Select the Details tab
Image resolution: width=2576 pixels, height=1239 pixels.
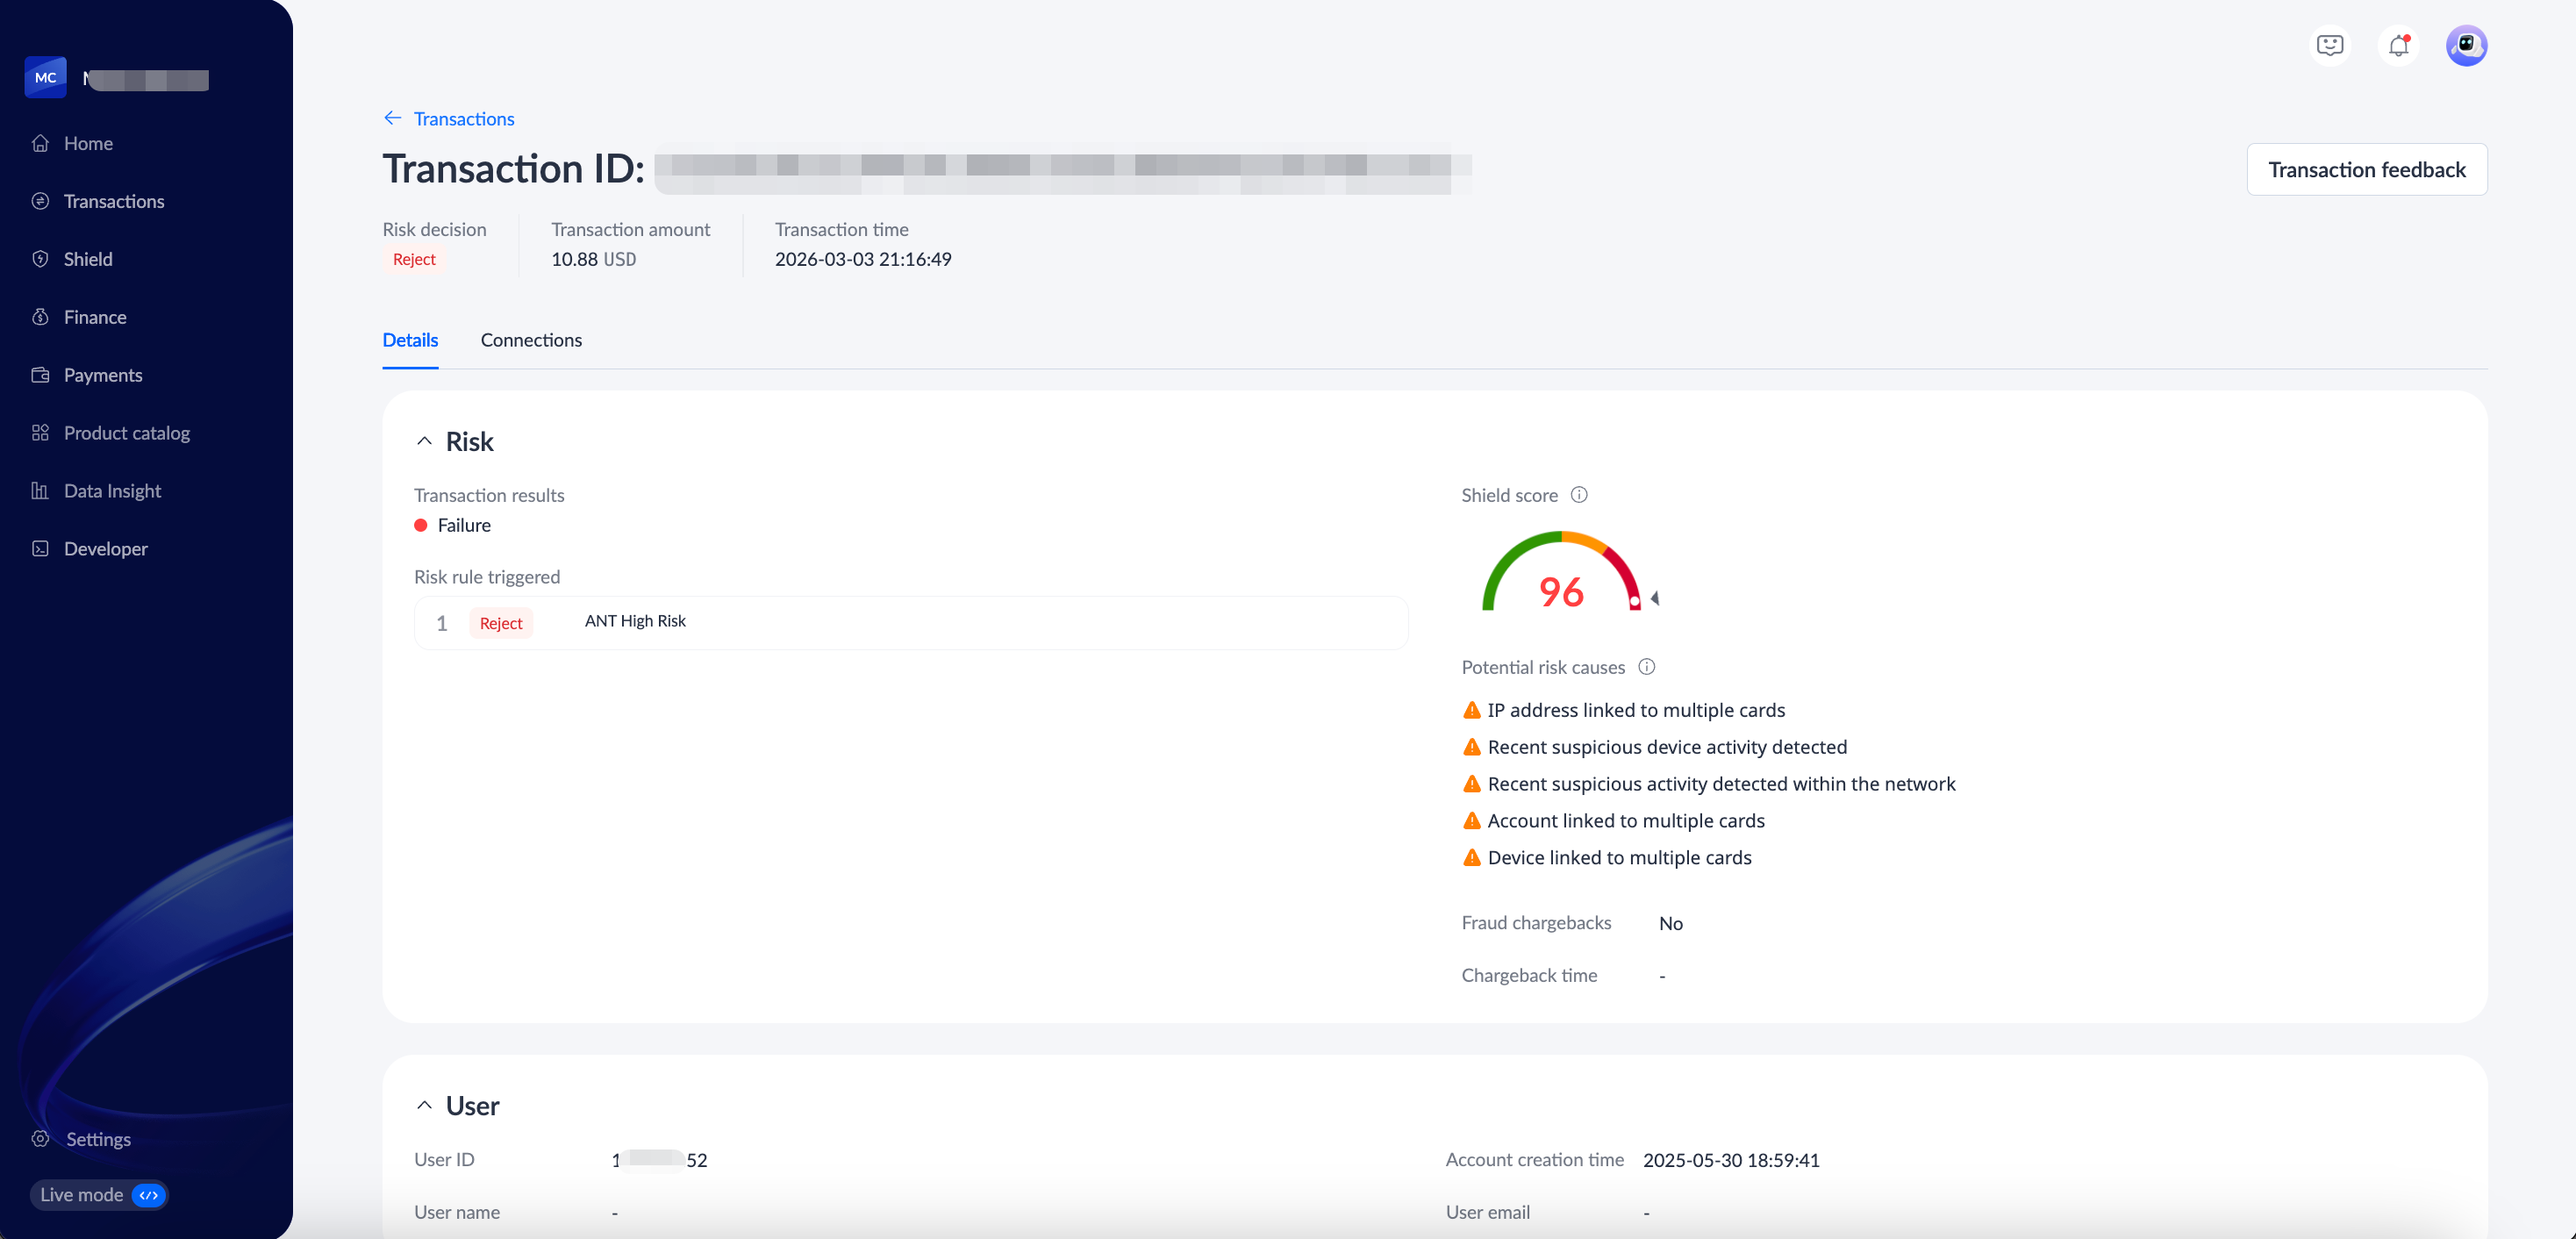(410, 340)
